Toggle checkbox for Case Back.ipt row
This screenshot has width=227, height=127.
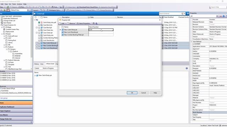[39, 28]
